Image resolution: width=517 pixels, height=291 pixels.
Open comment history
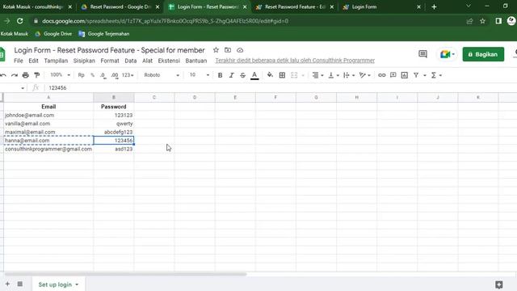click(x=422, y=54)
